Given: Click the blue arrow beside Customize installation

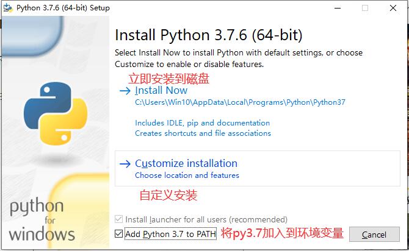Looking at the screenshot, I should point(125,164).
